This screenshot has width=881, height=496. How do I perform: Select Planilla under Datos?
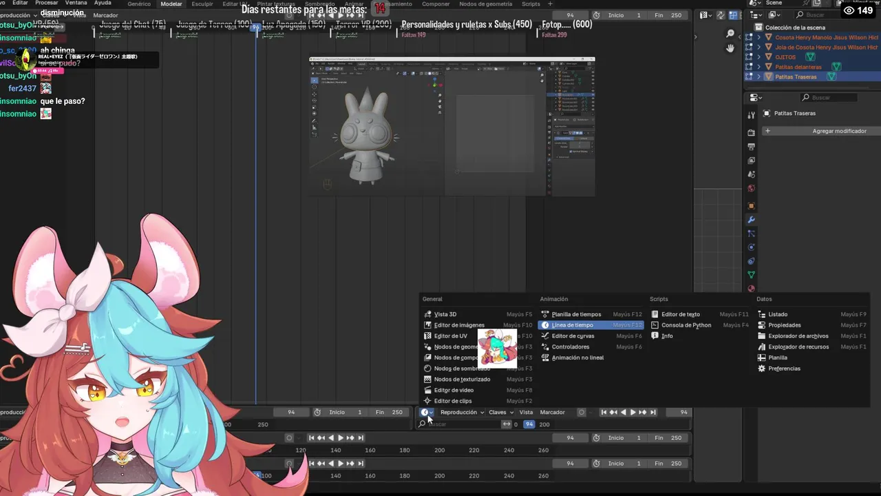[812, 358]
